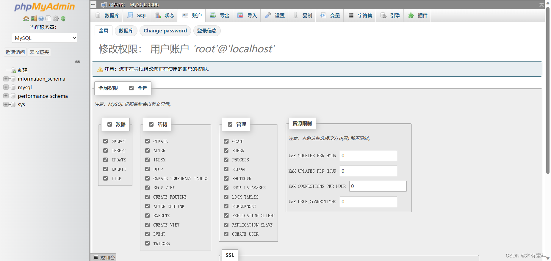Click the MySQL:3306 server breadcrumb link
This screenshot has height=261, width=551.
(x=144, y=4)
